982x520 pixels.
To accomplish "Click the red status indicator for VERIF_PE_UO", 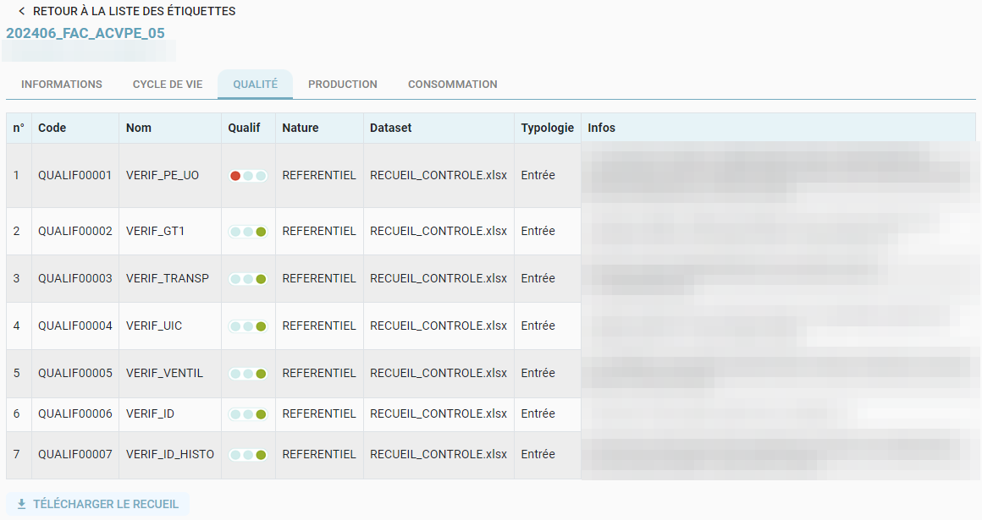I will (235, 176).
